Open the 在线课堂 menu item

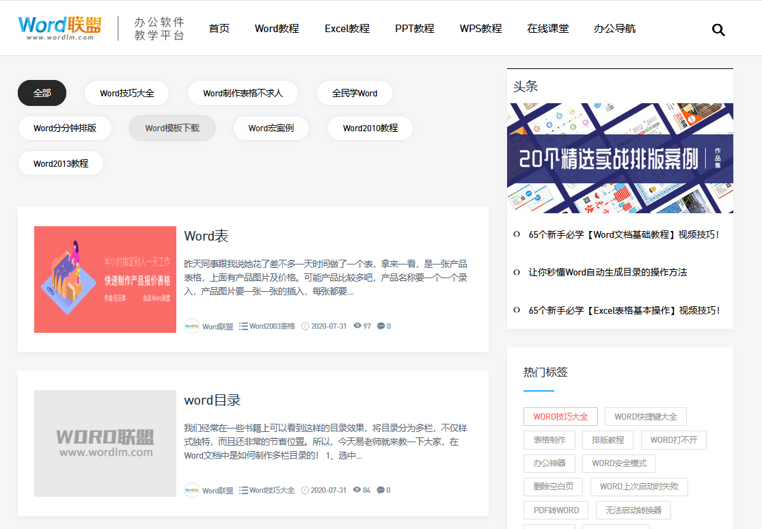pyautogui.click(x=547, y=29)
